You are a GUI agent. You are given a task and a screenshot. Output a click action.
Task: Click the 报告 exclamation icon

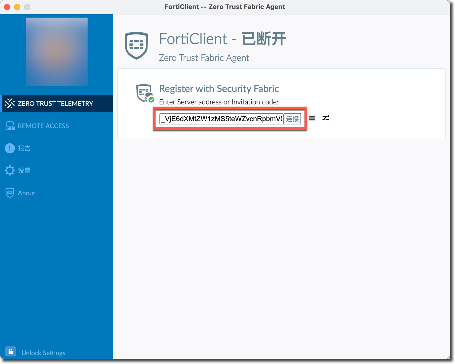tap(10, 148)
